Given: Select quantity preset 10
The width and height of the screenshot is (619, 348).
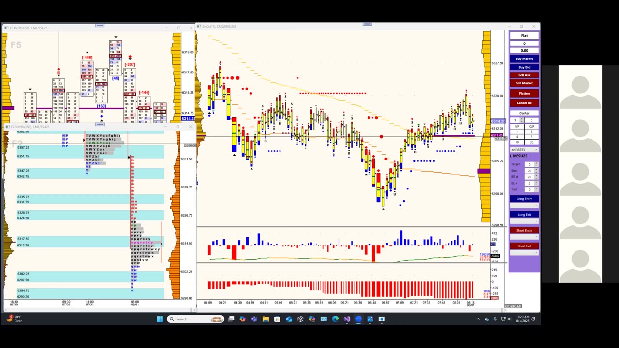Looking at the screenshot, I should pyautogui.click(x=517, y=142).
